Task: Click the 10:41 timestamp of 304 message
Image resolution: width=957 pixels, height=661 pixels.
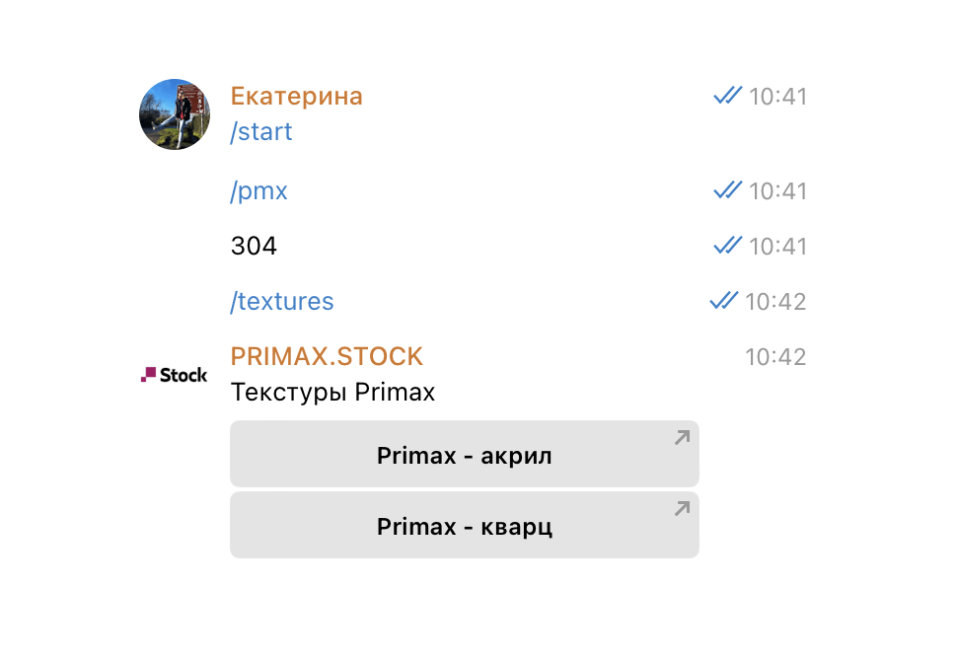Action: coord(777,246)
